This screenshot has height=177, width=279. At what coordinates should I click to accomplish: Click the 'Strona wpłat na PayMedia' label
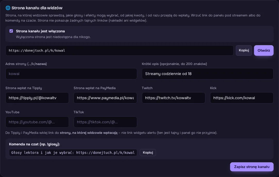[x=95, y=88]
